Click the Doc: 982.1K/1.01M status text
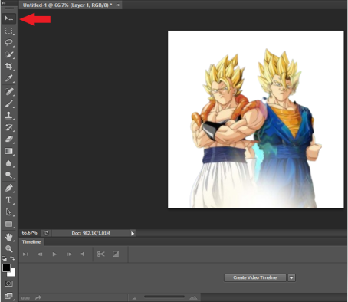The image size is (348, 302). point(90,233)
